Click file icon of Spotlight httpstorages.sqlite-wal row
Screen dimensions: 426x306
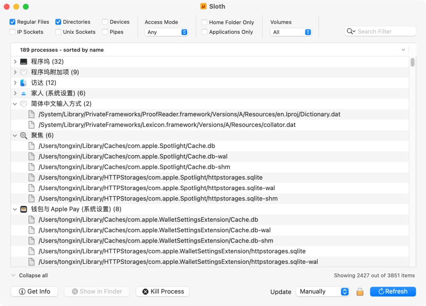(32, 188)
